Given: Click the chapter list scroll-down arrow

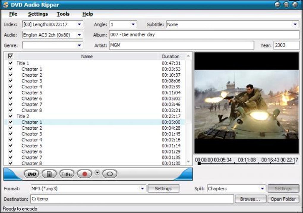Looking at the screenshot, I should click(188, 162).
